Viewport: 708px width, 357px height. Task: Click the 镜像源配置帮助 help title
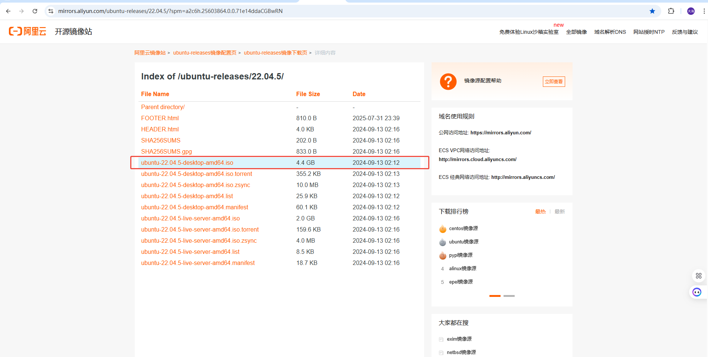483,81
